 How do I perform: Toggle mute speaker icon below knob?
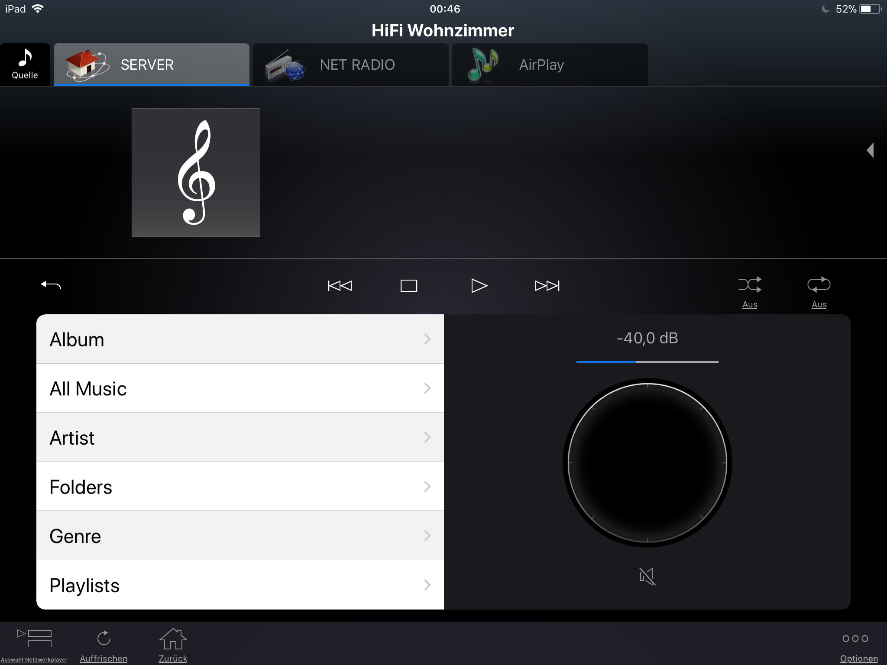[647, 576]
